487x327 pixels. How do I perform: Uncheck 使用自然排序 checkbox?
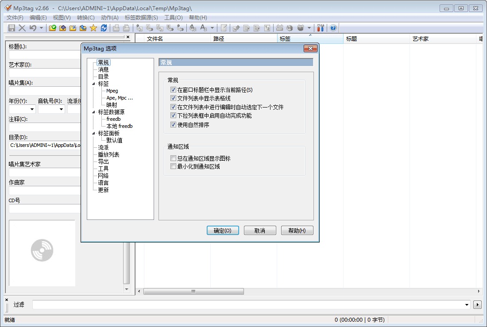pos(173,124)
